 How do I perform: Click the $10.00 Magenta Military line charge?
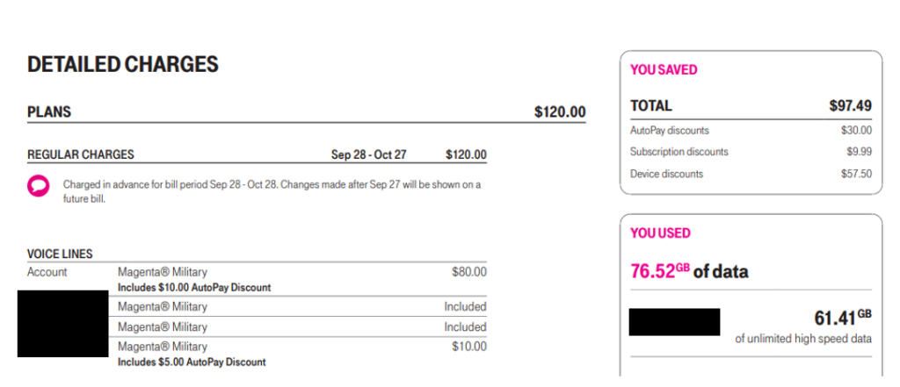[469, 347]
